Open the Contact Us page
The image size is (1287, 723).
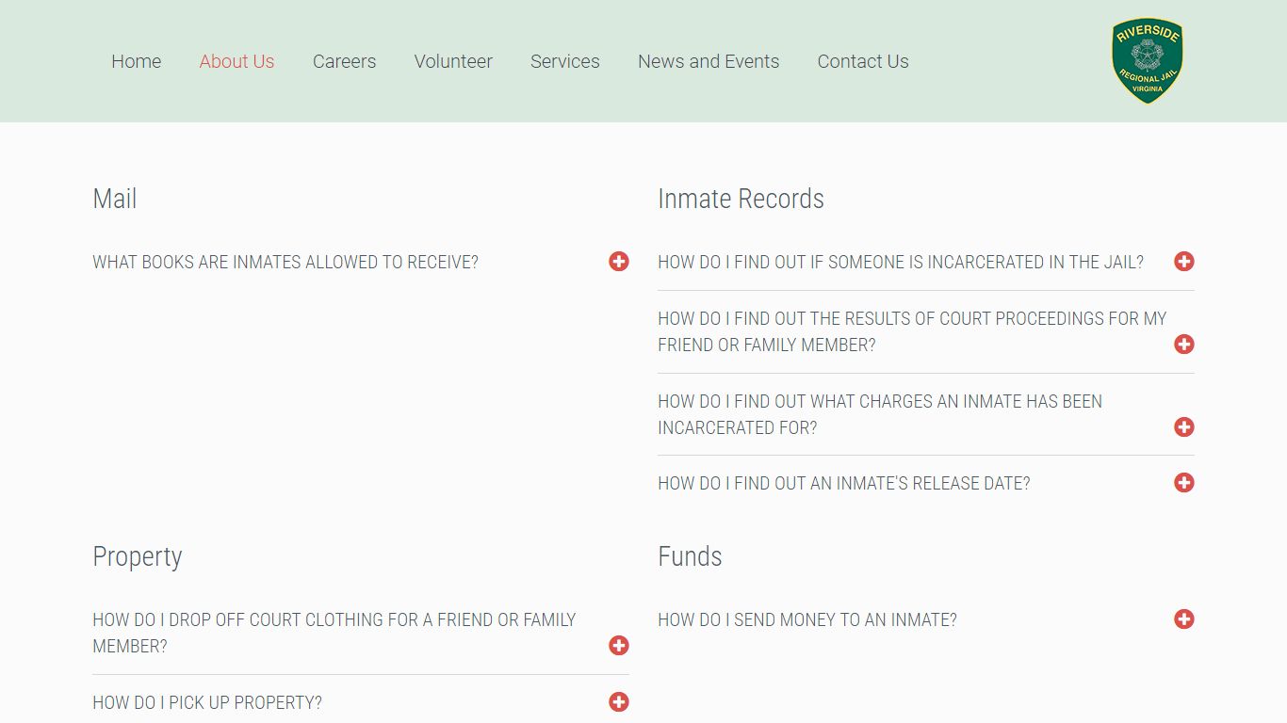863,61
